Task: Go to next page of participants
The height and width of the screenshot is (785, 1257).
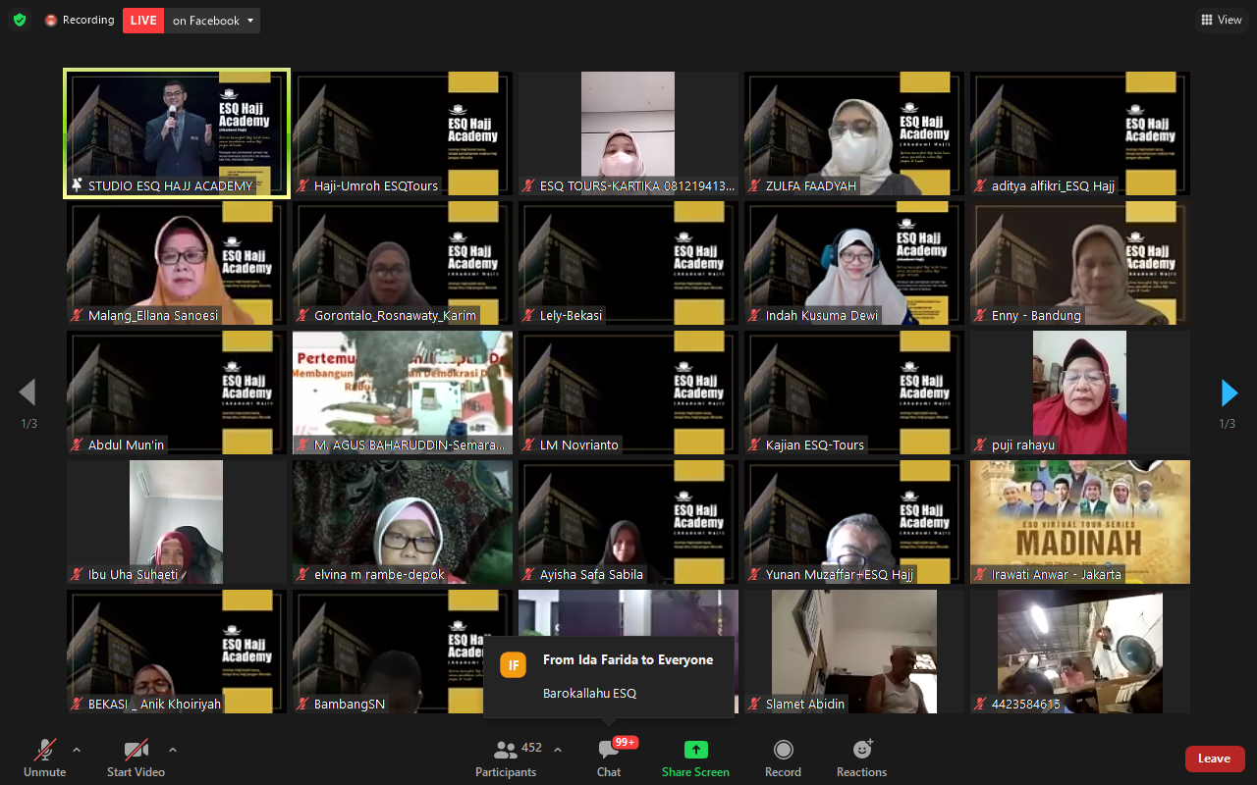Action: pyautogui.click(x=1229, y=392)
